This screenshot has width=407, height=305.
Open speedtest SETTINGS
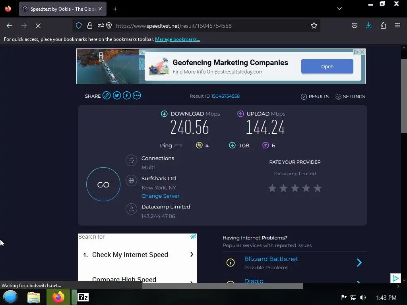(x=350, y=97)
